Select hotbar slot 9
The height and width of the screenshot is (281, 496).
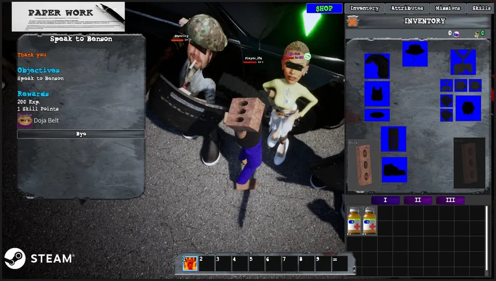pos(324,264)
